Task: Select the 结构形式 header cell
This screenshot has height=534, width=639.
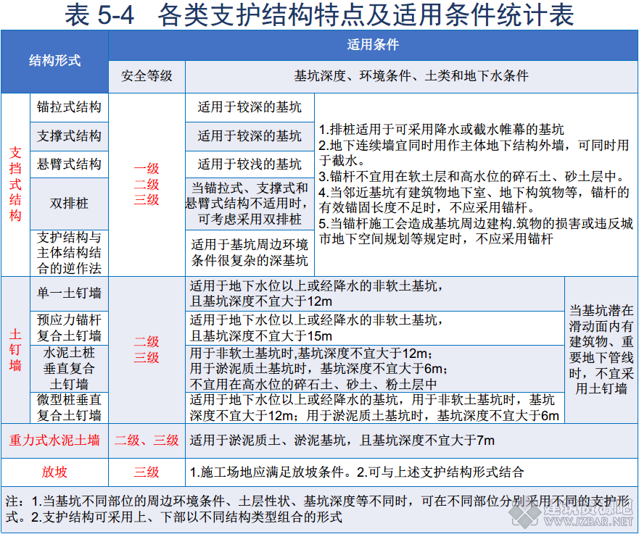Action: pyautogui.click(x=54, y=62)
